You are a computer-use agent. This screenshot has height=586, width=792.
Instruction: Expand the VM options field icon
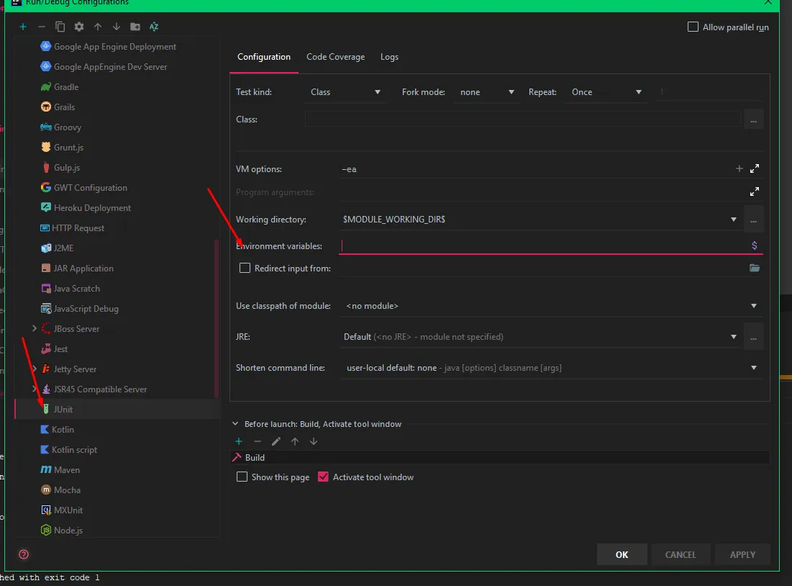coord(755,169)
